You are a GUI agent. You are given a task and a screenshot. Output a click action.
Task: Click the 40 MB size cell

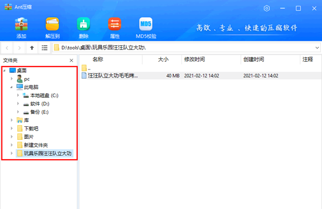pyautogui.click(x=173, y=76)
